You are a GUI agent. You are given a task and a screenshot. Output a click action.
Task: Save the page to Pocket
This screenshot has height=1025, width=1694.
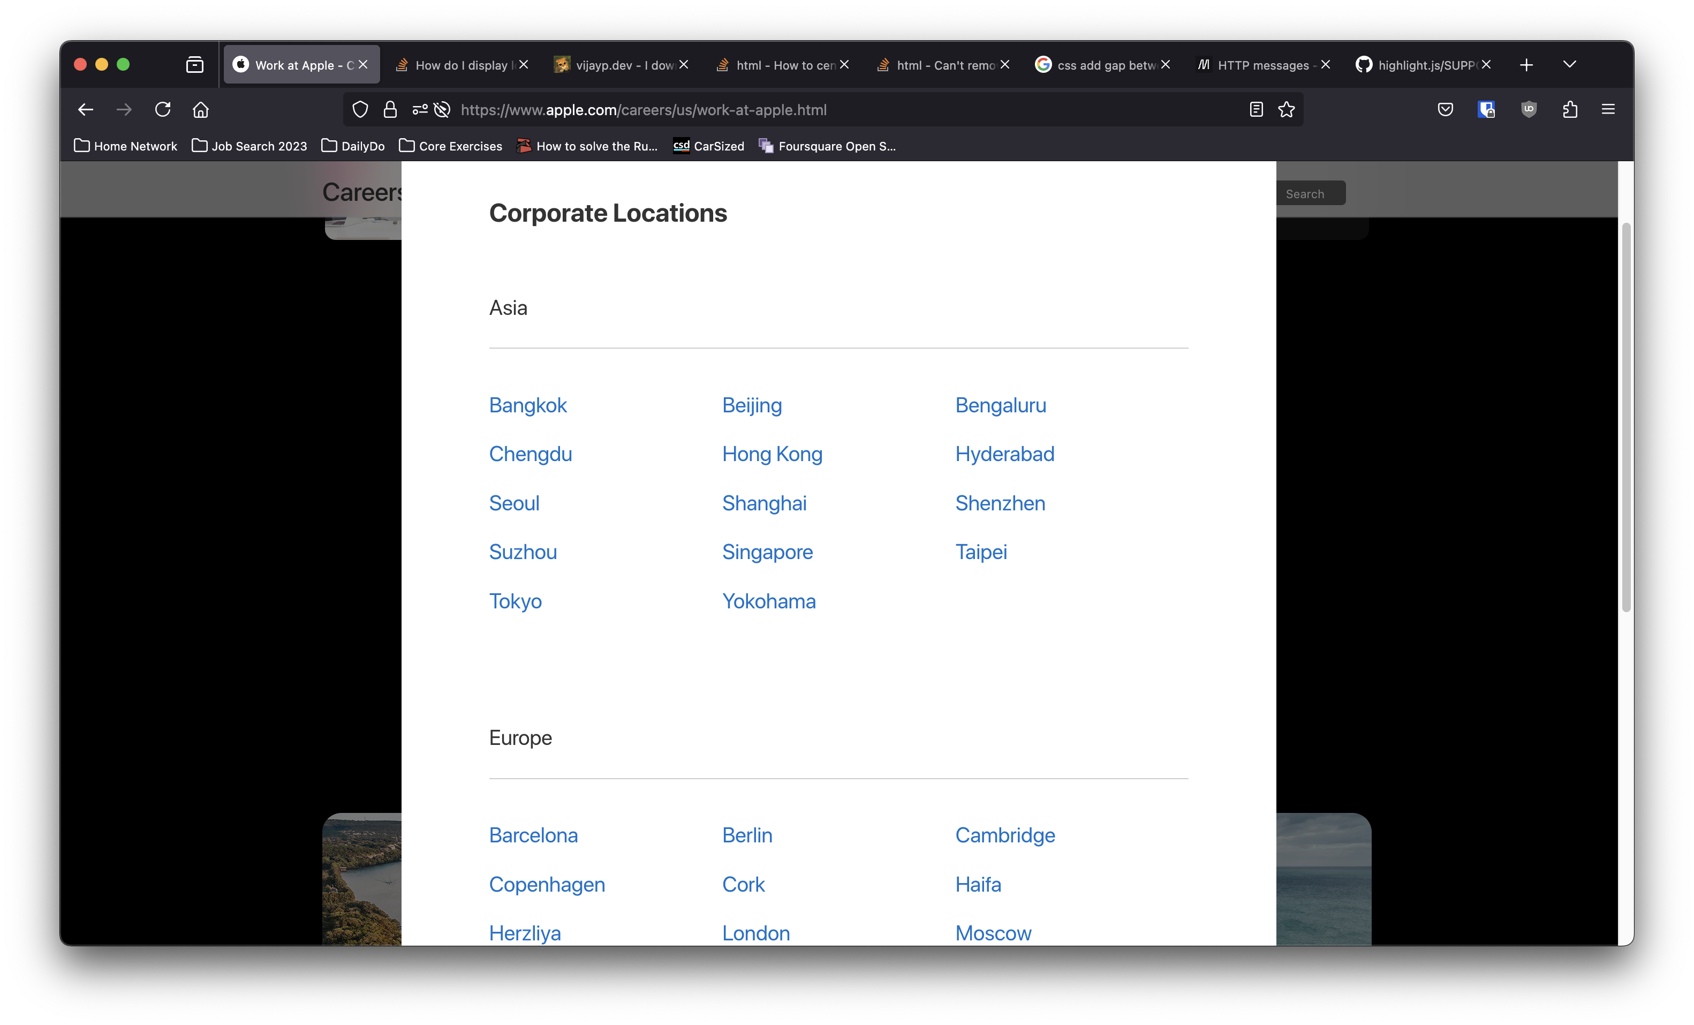coord(1445,109)
